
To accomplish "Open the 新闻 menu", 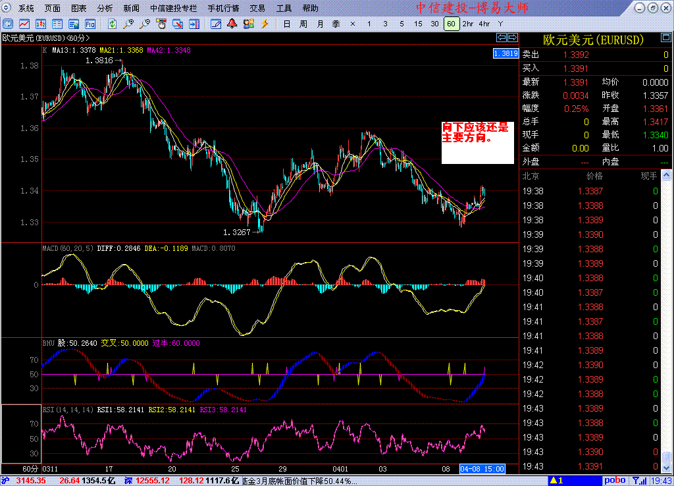I will [x=131, y=8].
